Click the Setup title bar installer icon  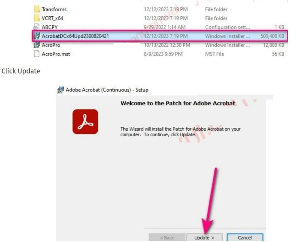[60, 90]
